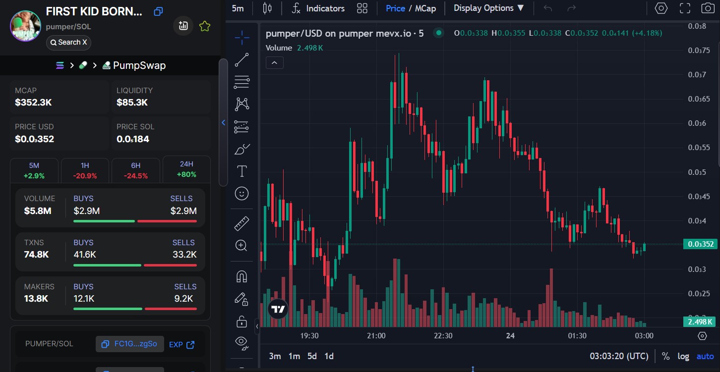720x372 pixels.
Task: Select the 5M change tab
Action: [34, 170]
